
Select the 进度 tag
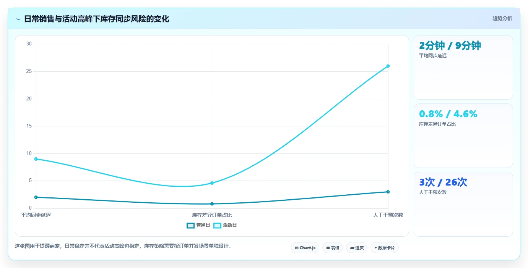click(x=357, y=248)
